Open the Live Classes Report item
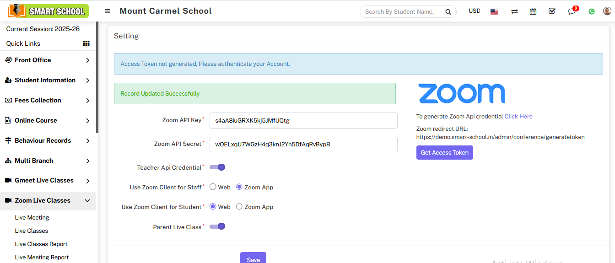This screenshot has width=615, height=263. [41, 244]
